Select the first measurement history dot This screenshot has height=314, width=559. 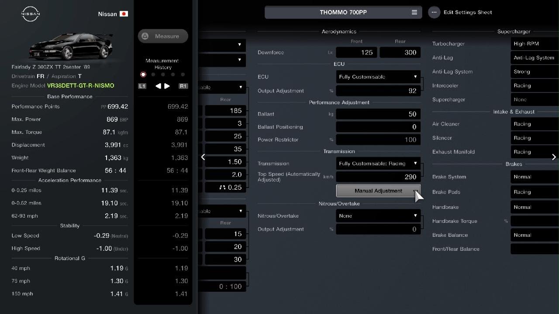click(x=143, y=75)
